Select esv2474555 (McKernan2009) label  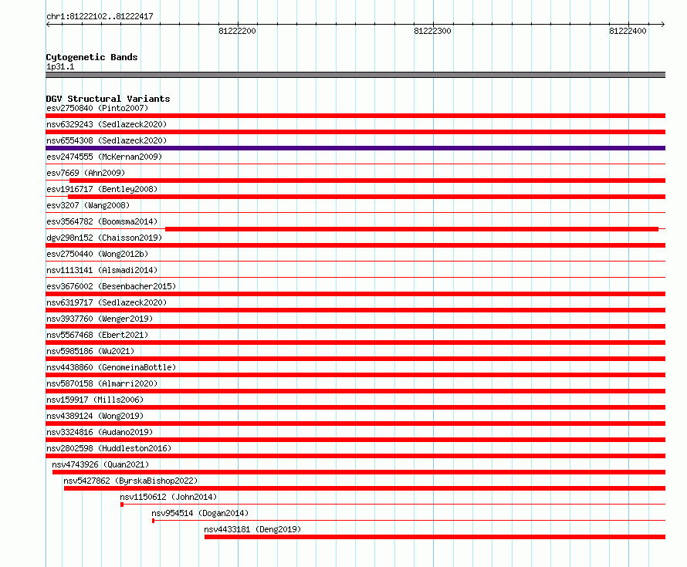[x=104, y=157]
